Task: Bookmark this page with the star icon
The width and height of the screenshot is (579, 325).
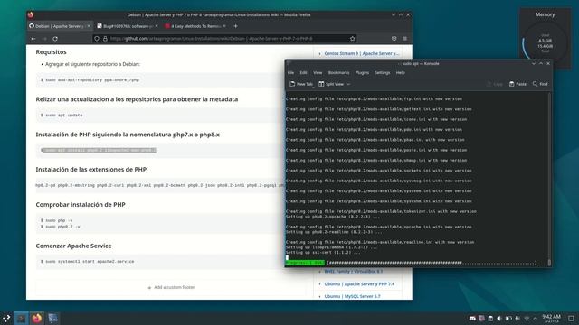Action: [x=352, y=39]
